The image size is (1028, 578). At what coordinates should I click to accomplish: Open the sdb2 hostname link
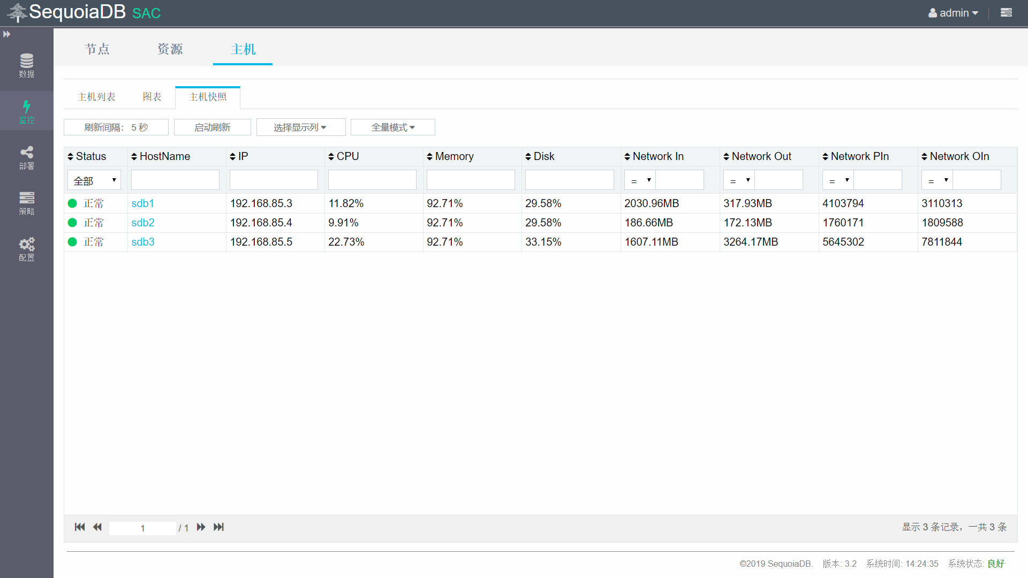143,223
